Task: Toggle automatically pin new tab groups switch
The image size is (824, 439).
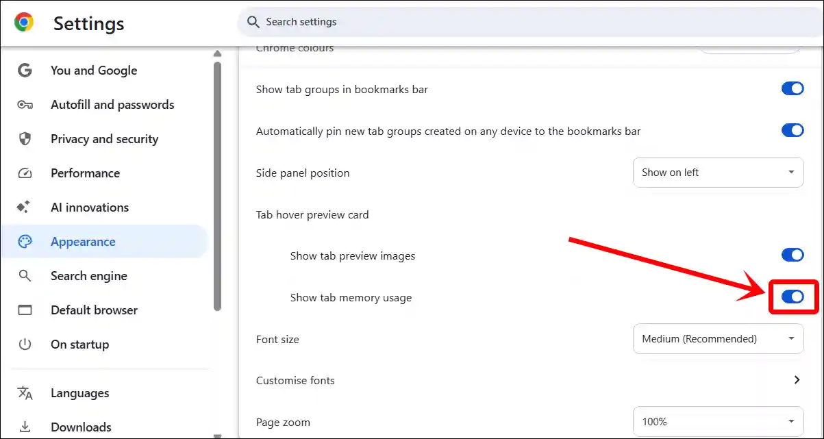Action: point(792,130)
